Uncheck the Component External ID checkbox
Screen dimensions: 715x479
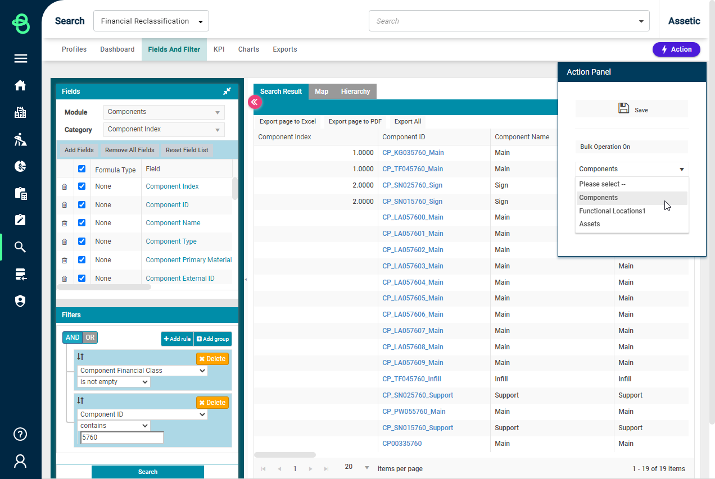[82, 278]
